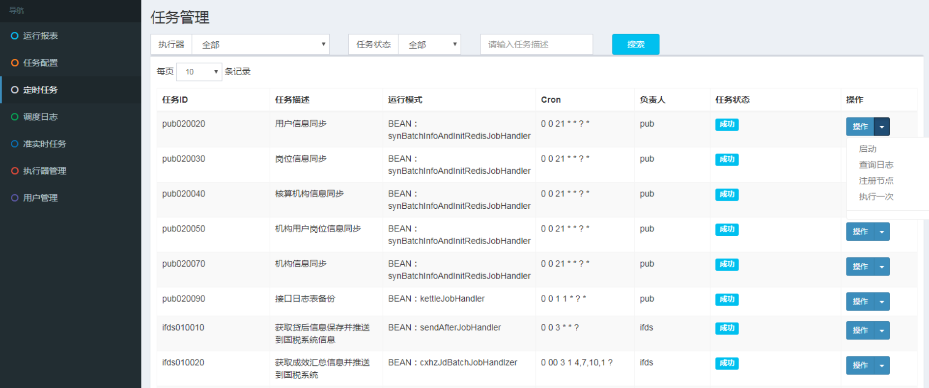Click the blue circle icon beside 准实时任务

(15, 144)
